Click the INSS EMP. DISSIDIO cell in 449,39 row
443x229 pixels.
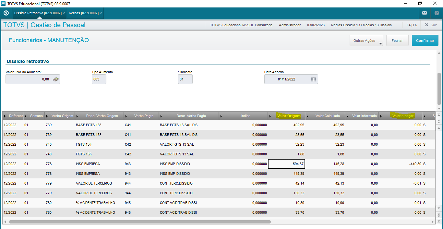(x=189, y=174)
